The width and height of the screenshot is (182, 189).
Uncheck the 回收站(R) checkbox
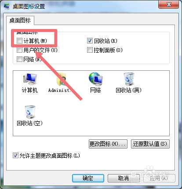coord(90,41)
